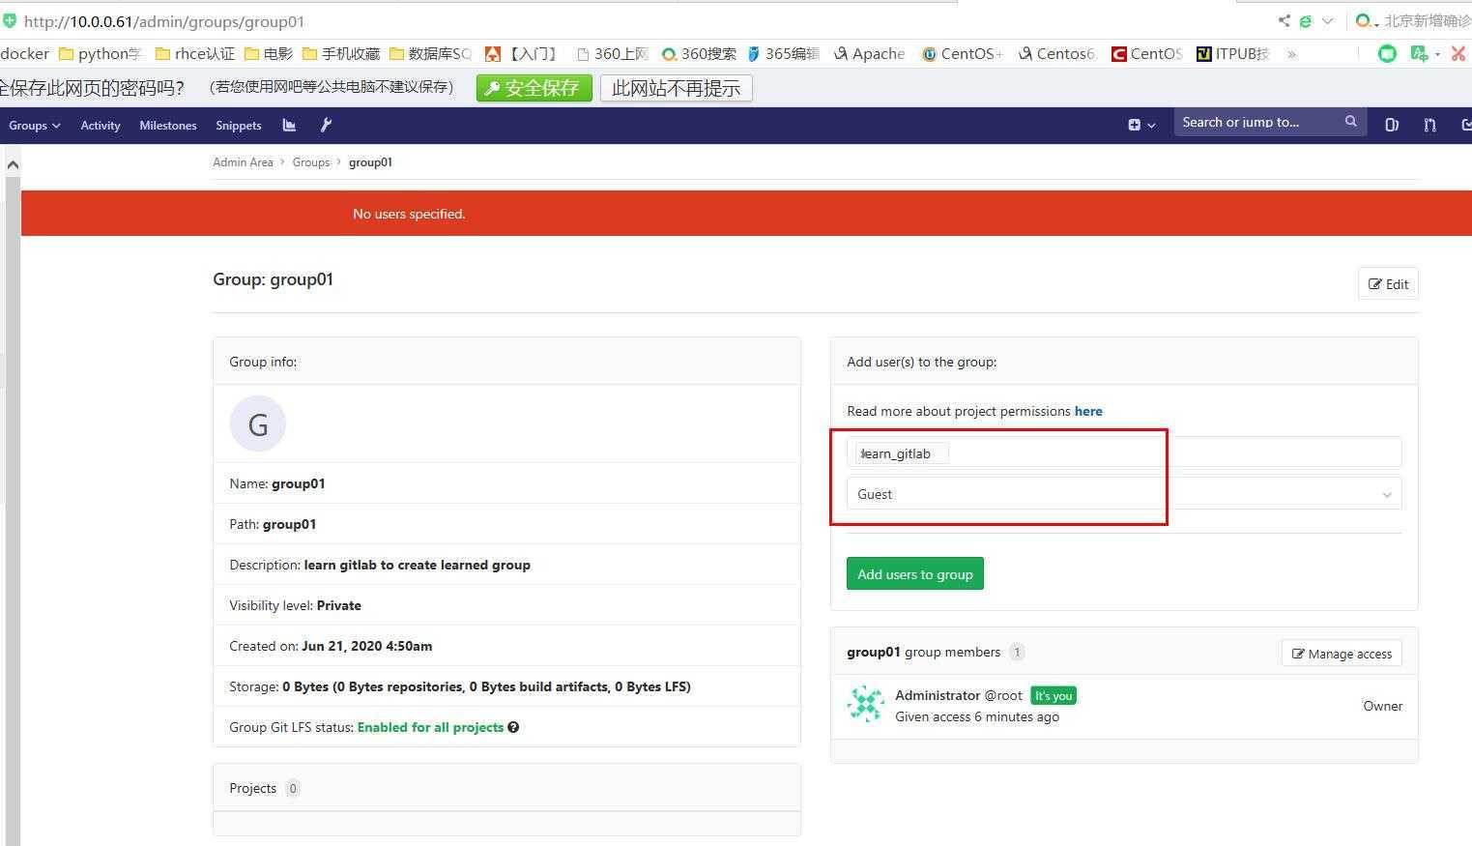This screenshot has height=846, width=1472.
Task: Click the browser address bar URL
Action: (x=164, y=21)
